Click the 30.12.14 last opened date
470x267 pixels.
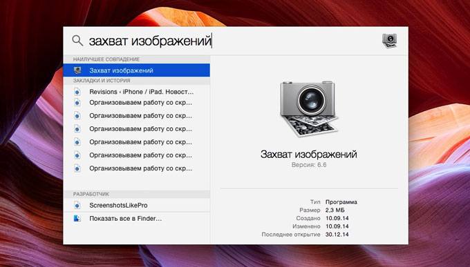(x=337, y=235)
